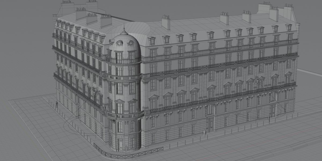Click the right round oculus window on dome
This screenshot has width=322, height=161.
pos(131,43)
